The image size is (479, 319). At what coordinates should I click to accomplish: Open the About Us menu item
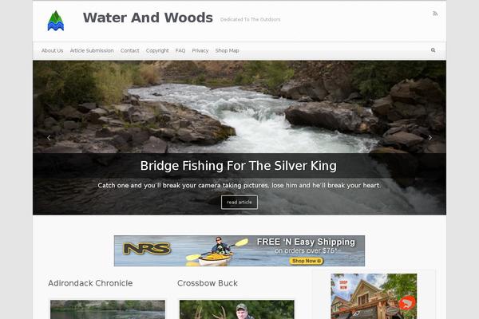pos(52,51)
